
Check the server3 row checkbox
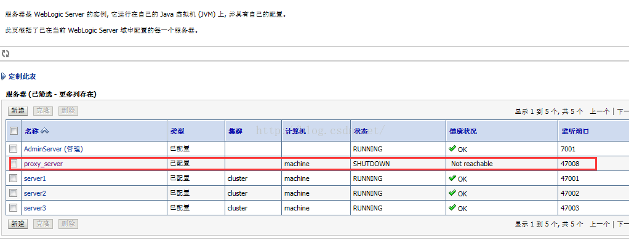click(14, 208)
